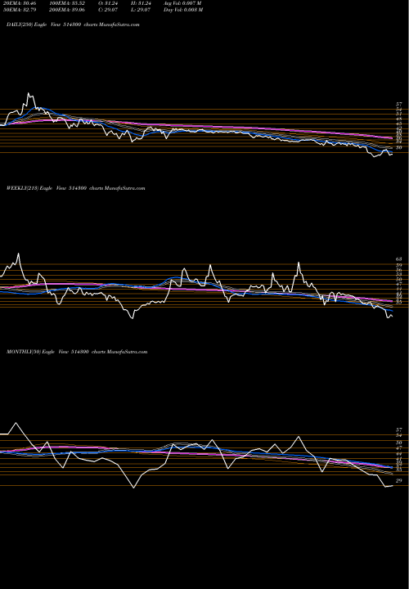
Task: Click the WEEKLY Eagle View chart title
Action: (75, 188)
